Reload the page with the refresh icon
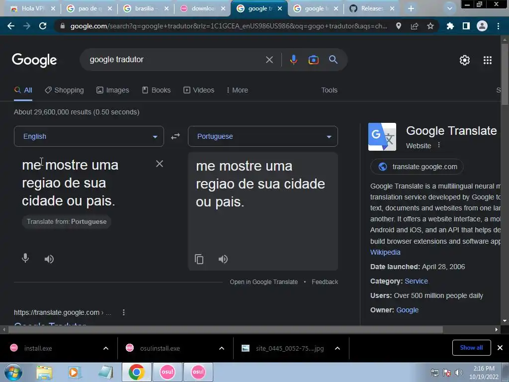 click(43, 26)
